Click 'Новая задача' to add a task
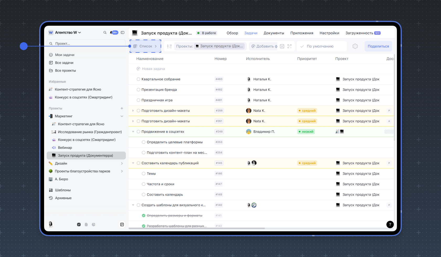The width and height of the screenshot is (441, 257). point(153,69)
